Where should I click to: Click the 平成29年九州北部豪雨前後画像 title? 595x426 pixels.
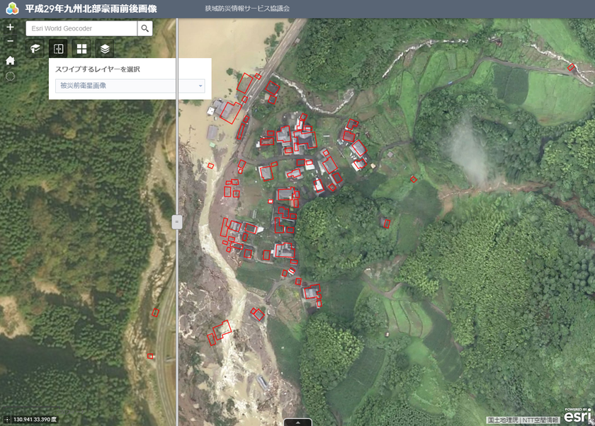[91, 8]
